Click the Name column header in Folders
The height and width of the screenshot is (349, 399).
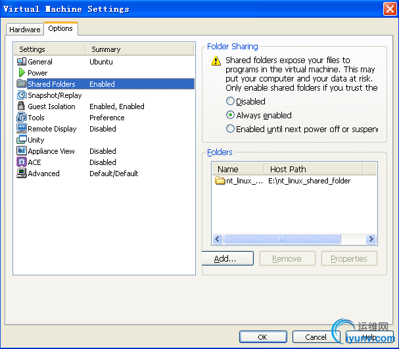(x=238, y=169)
